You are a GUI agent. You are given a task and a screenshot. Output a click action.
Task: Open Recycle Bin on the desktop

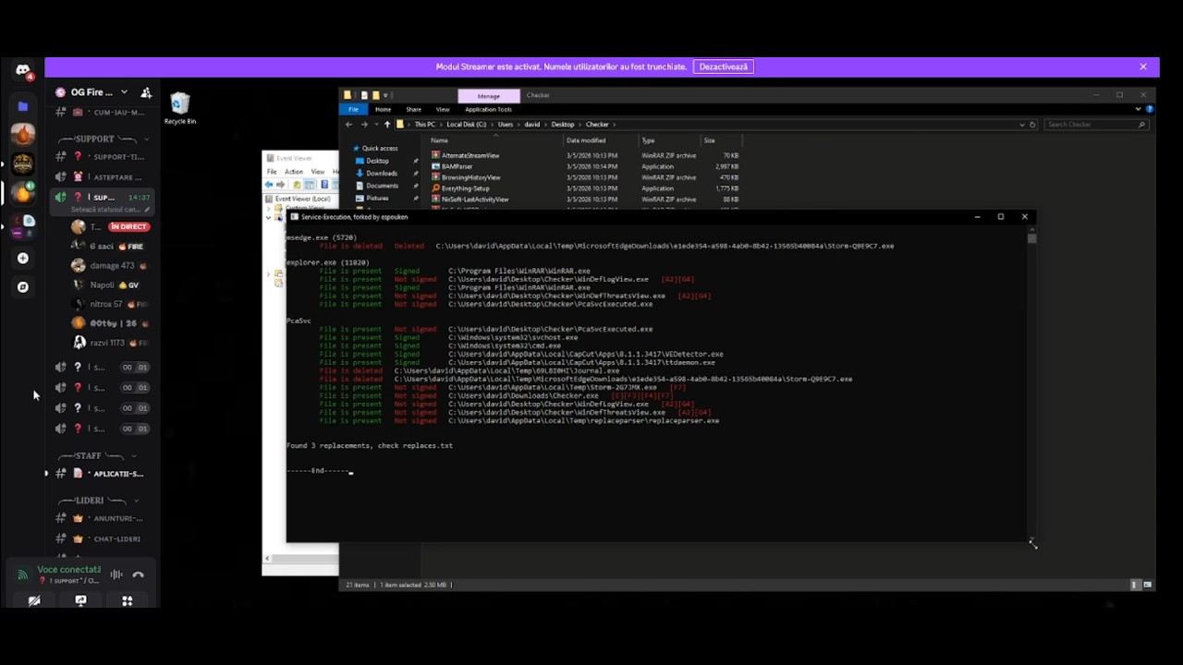[180, 108]
